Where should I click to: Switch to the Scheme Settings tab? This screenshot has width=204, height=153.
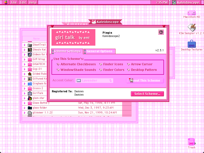(67, 51)
